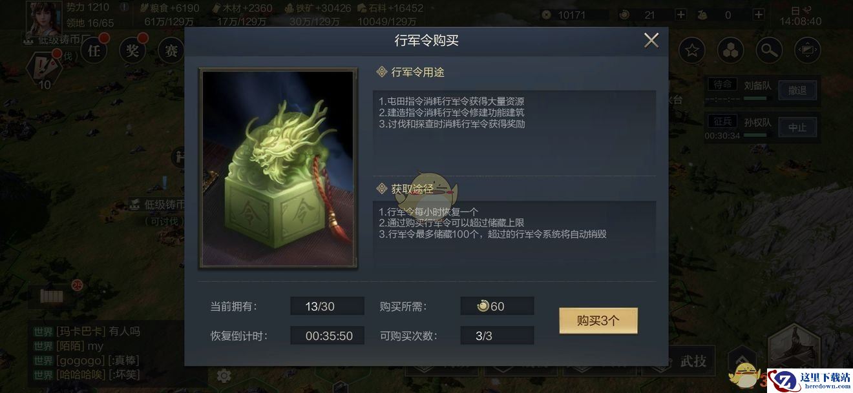Open the star favorites icon
Image resolution: width=853 pixels, height=393 pixels.
(x=691, y=50)
